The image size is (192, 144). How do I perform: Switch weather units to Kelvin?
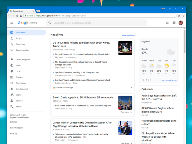[151, 80]
